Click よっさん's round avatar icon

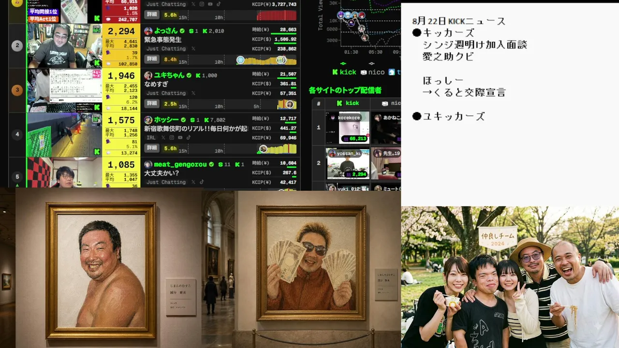[148, 31]
